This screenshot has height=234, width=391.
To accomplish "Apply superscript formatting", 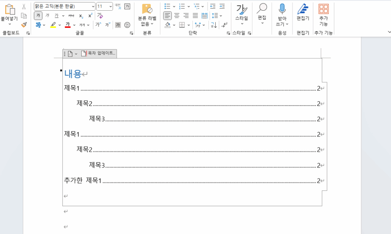I will [90, 15].
